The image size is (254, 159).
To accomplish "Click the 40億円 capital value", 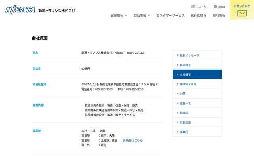I will [x=86, y=68].
